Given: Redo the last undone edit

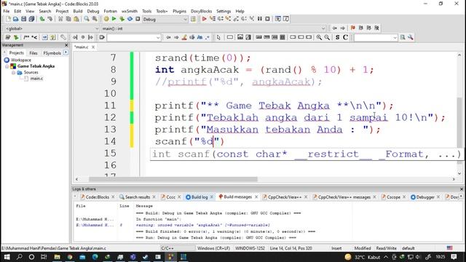Looking at the screenshot, I should (x=50, y=19).
